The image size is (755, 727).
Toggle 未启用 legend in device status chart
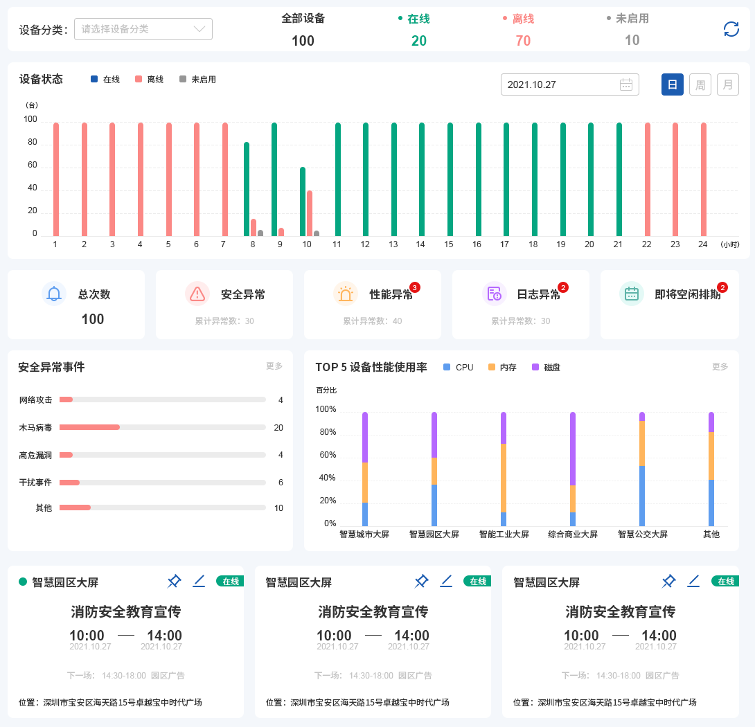(x=197, y=80)
